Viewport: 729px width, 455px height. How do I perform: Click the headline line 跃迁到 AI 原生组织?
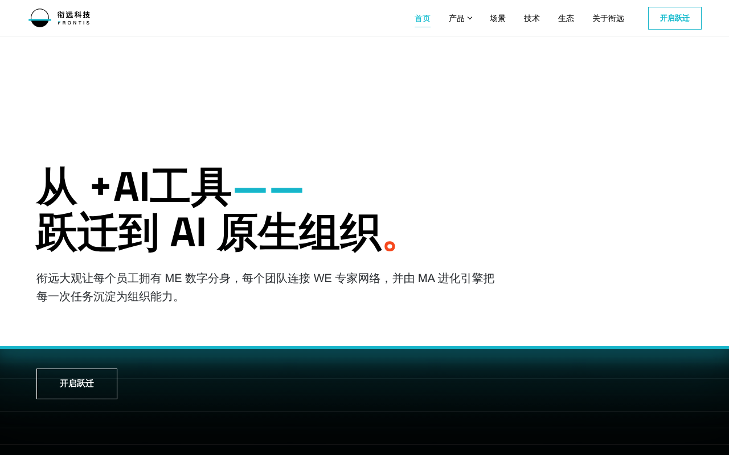tap(208, 233)
